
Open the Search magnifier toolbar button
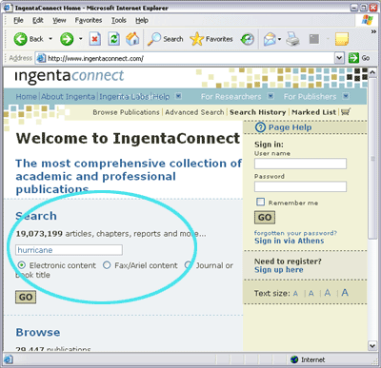coord(166,39)
